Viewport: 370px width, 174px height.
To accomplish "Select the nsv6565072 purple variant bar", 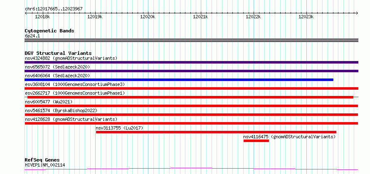I will 191,71.
